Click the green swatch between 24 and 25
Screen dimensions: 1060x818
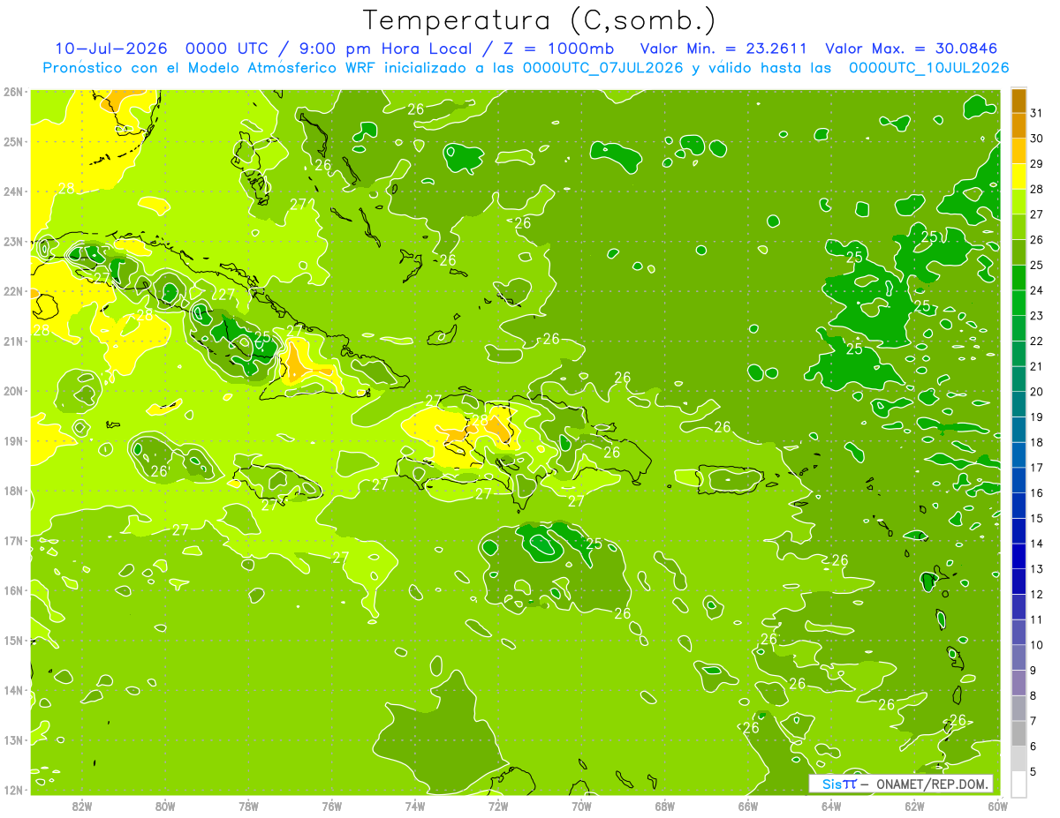[1018, 278]
